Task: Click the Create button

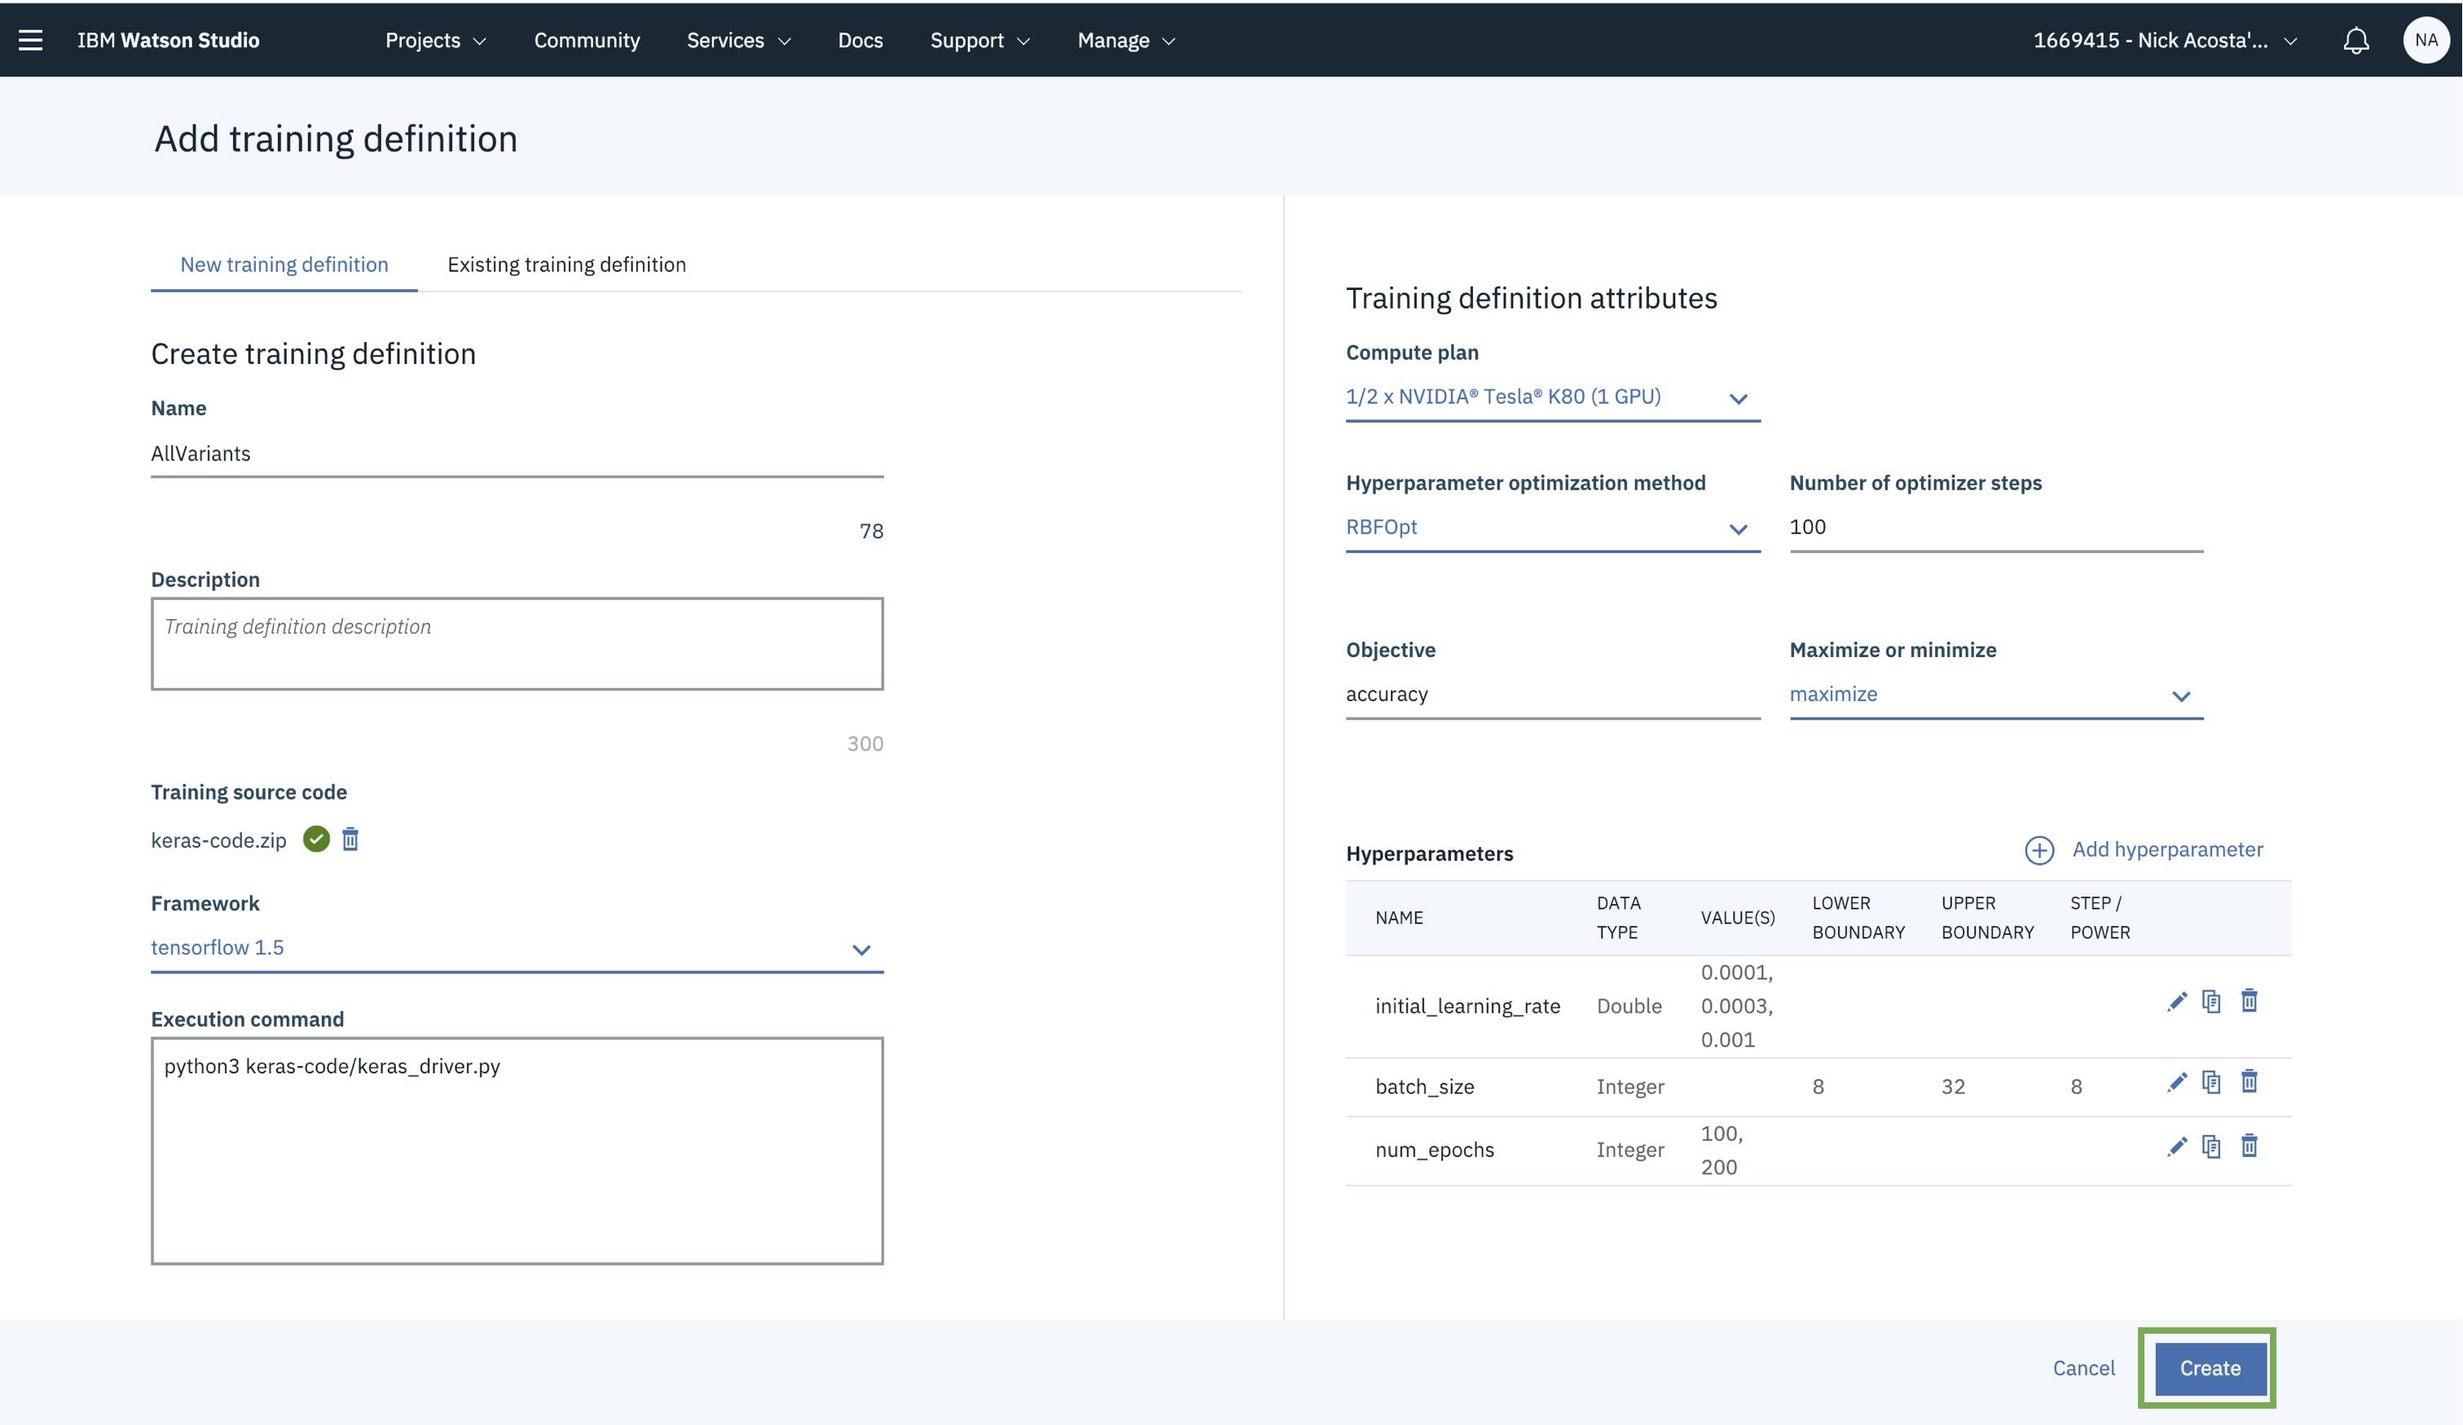Action: click(2210, 1368)
